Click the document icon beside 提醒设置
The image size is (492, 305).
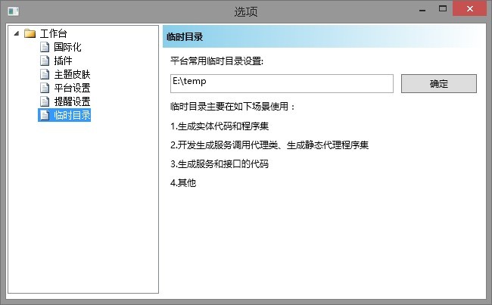tap(45, 101)
